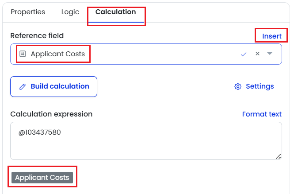Image resolution: width=294 pixels, height=194 pixels.
Task: Click the Calculation expression label
Action: click(x=51, y=114)
